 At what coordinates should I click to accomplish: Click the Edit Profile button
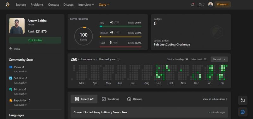pos(35,40)
